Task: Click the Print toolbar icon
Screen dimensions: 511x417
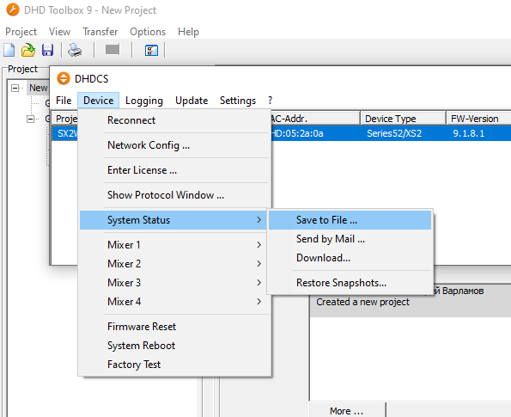Action: 75,50
